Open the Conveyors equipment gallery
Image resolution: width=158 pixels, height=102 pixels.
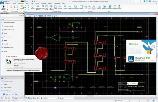60,7
